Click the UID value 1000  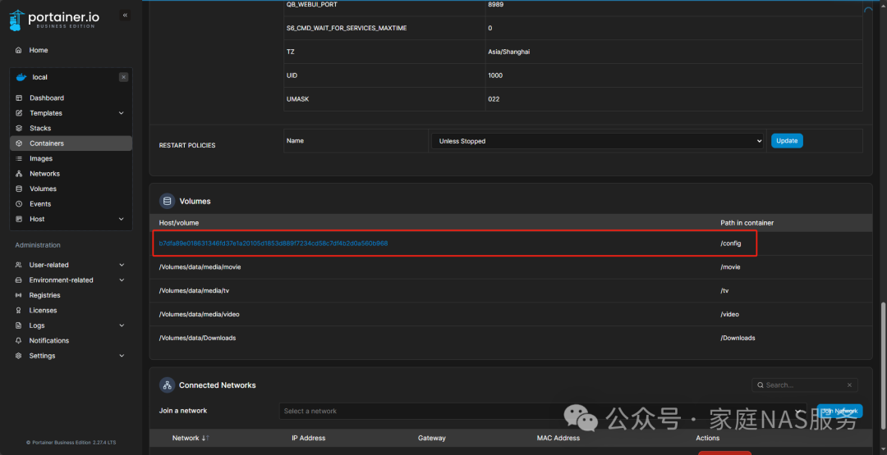click(495, 75)
